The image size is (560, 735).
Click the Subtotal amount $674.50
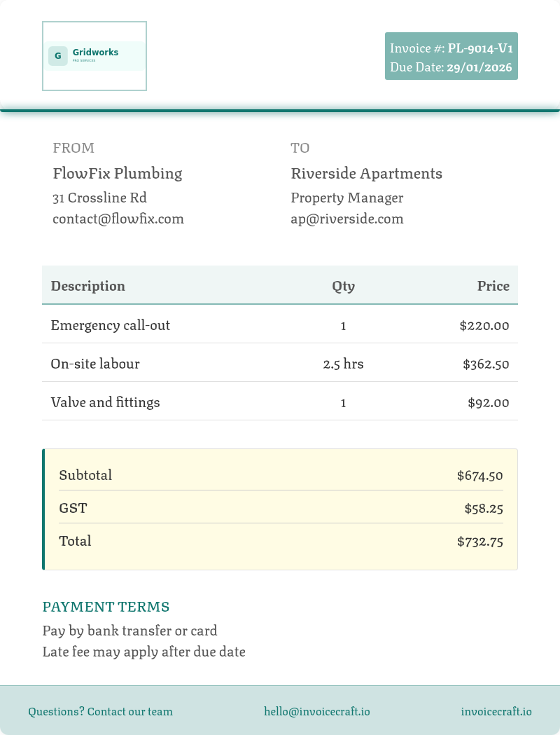480,476
